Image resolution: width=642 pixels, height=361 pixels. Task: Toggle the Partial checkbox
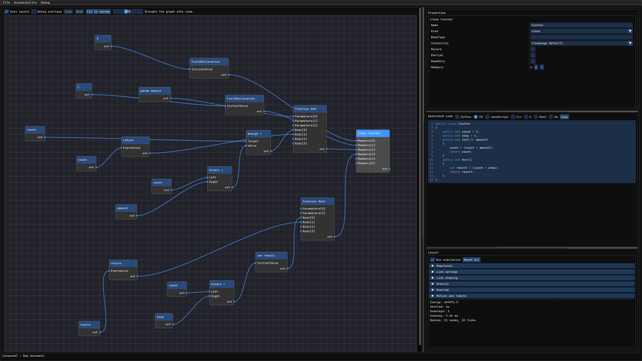(533, 55)
